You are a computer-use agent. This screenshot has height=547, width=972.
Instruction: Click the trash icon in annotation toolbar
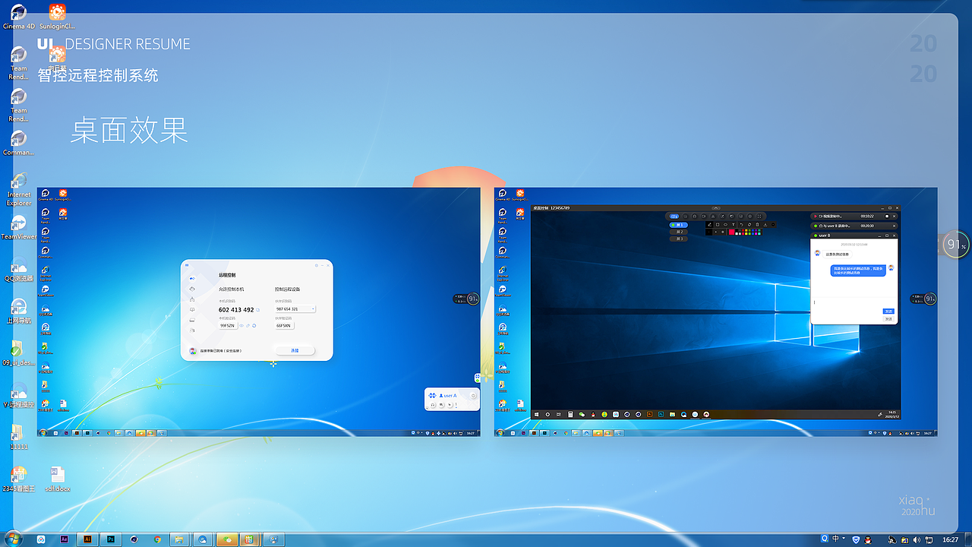[x=757, y=225]
